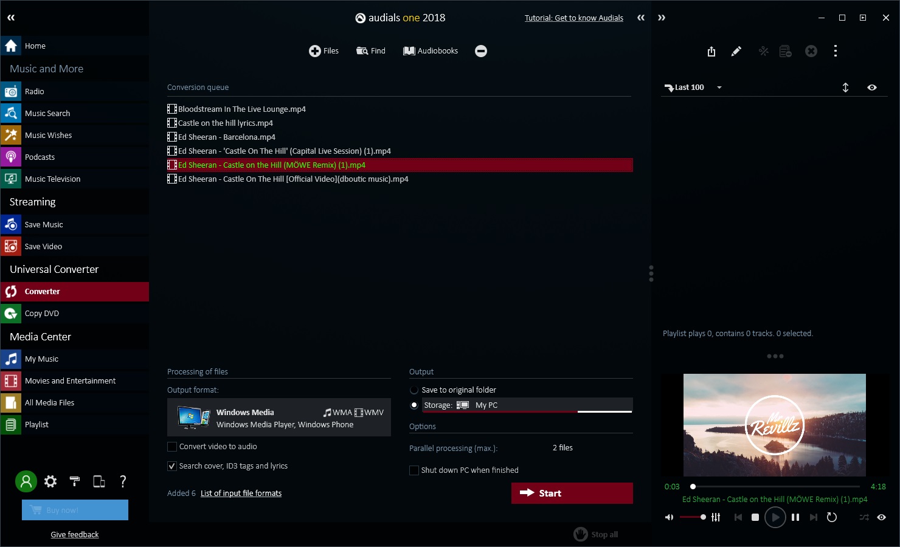Click the player stop button

pyautogui.click(x=755, y=517)
